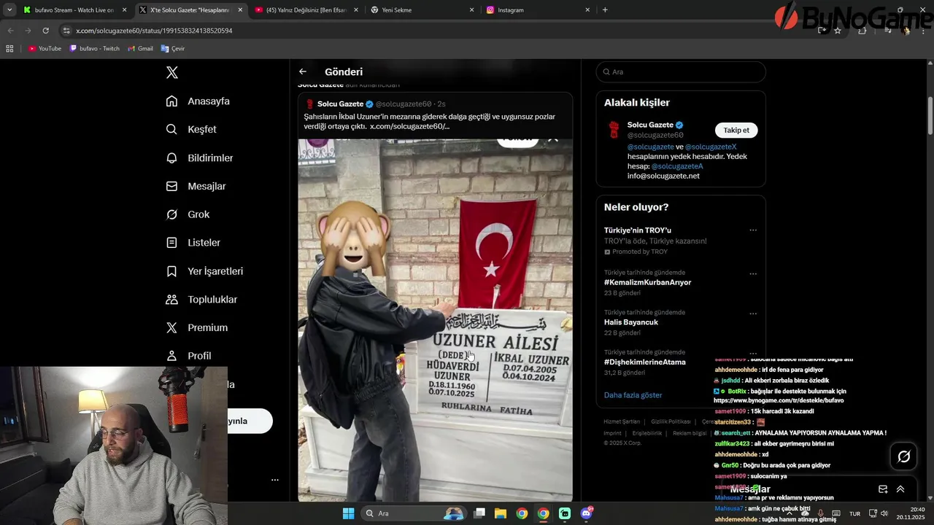Open Profil from the sidebar
The height and width of the screenshot is (525, 934).
(188, 356)
